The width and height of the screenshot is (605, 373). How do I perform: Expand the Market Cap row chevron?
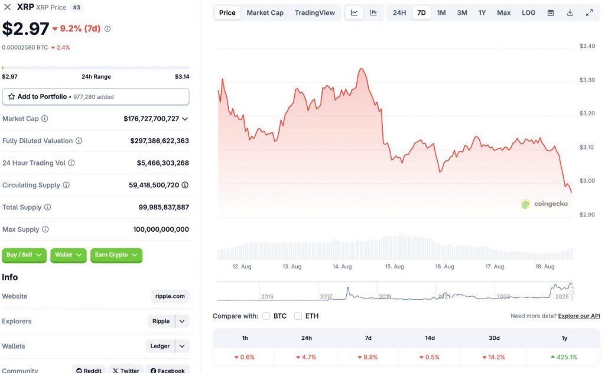coord(186,118)
